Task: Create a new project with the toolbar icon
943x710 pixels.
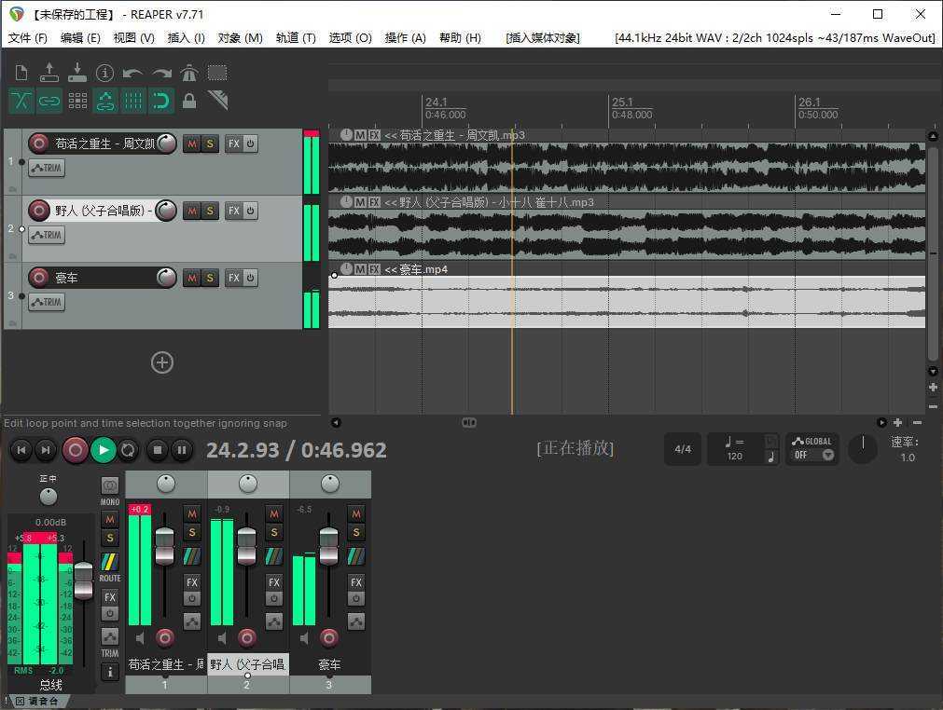Action: click(x=21, y=73)
